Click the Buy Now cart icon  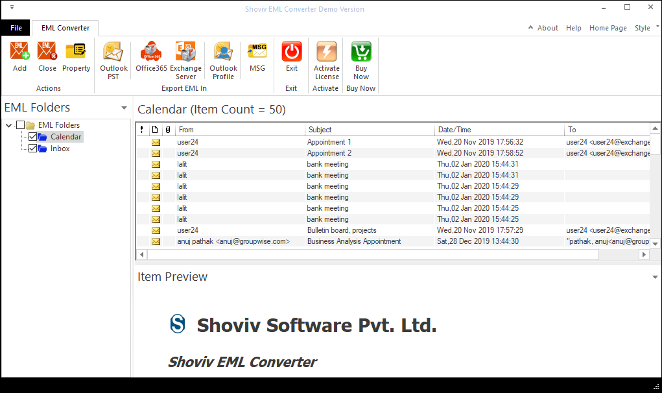pyautogui.click(x=361, y=51)
